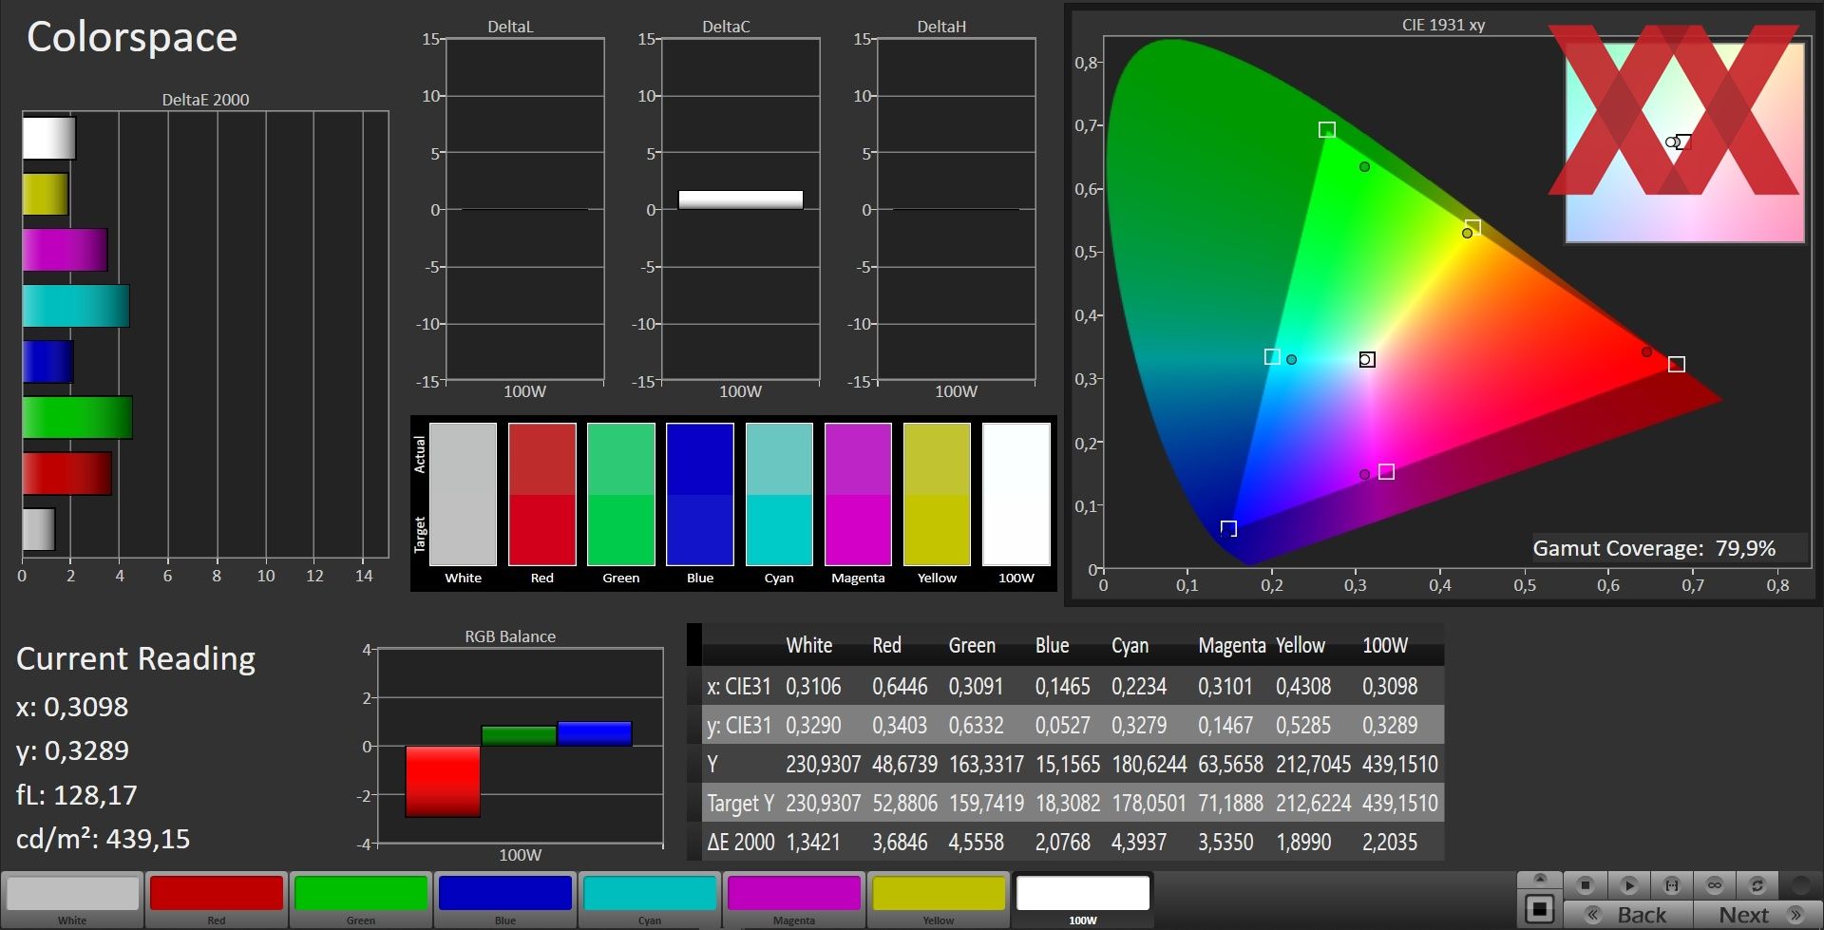
Task: Click the green bar in DeltaE 2000 chart
Action: click(x=77, y=417)
